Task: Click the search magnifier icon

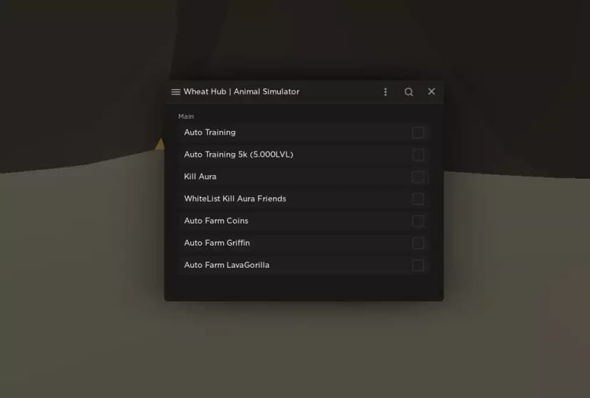Action: [x=408, y=92]
